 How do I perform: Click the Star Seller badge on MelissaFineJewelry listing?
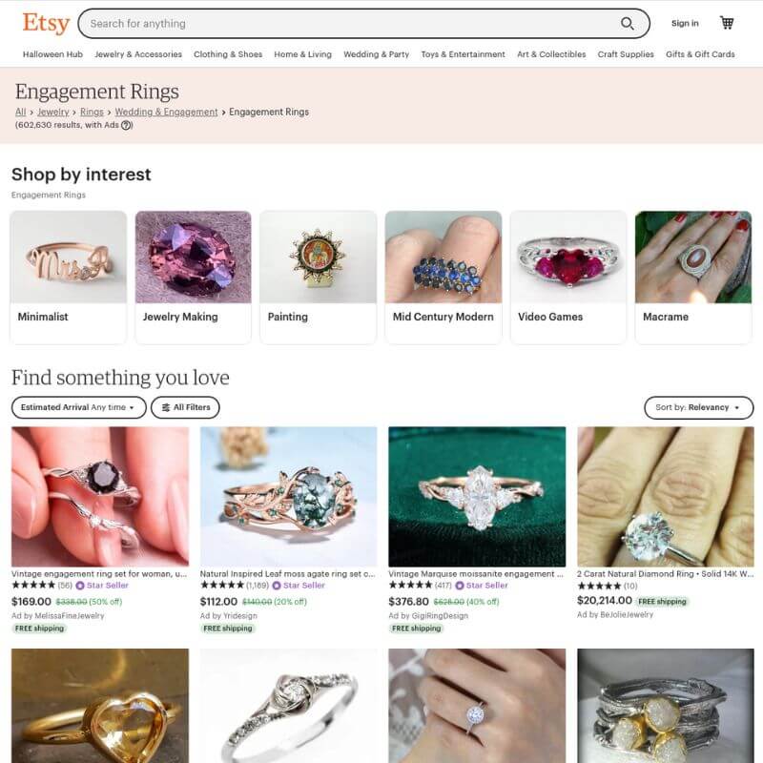coord(102,586)
